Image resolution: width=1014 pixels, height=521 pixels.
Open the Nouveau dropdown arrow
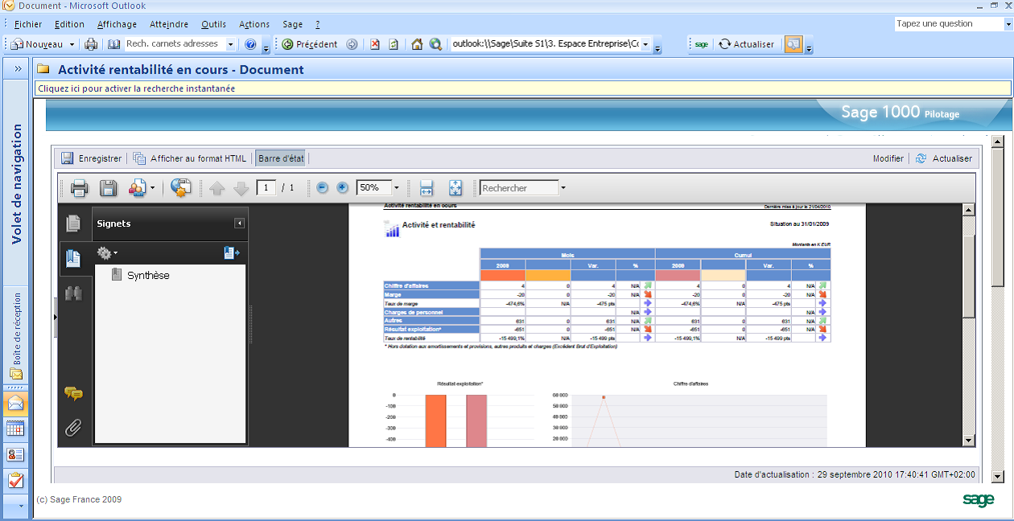[72, 44]
